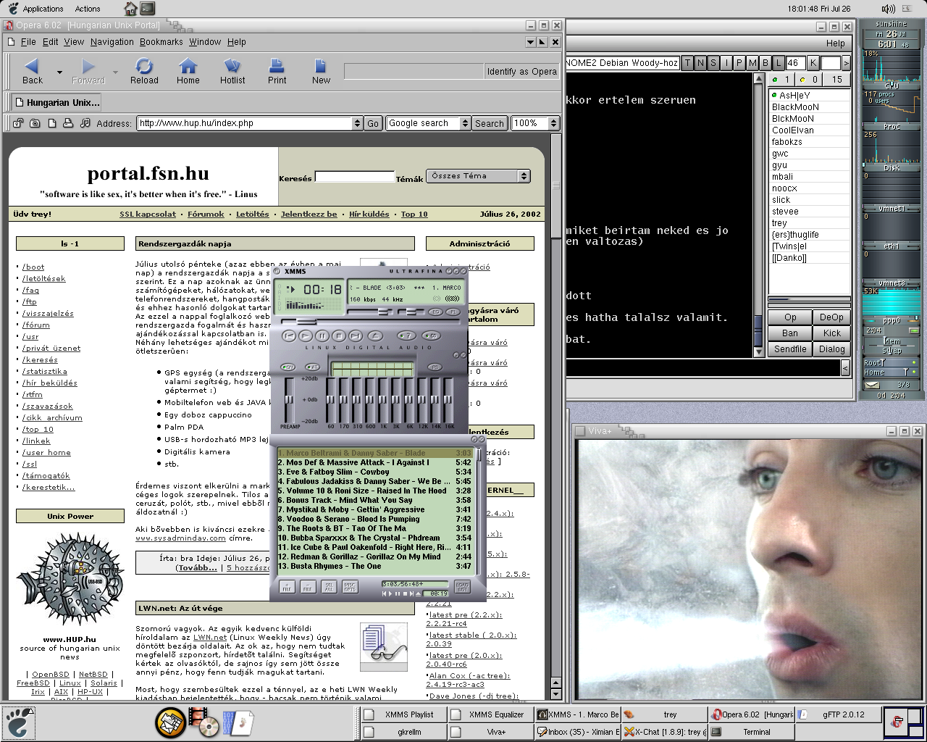The height and width of the screenshot is (742, 927).
Task: Pause playback in XMMS main window
Action: (322, 335)
